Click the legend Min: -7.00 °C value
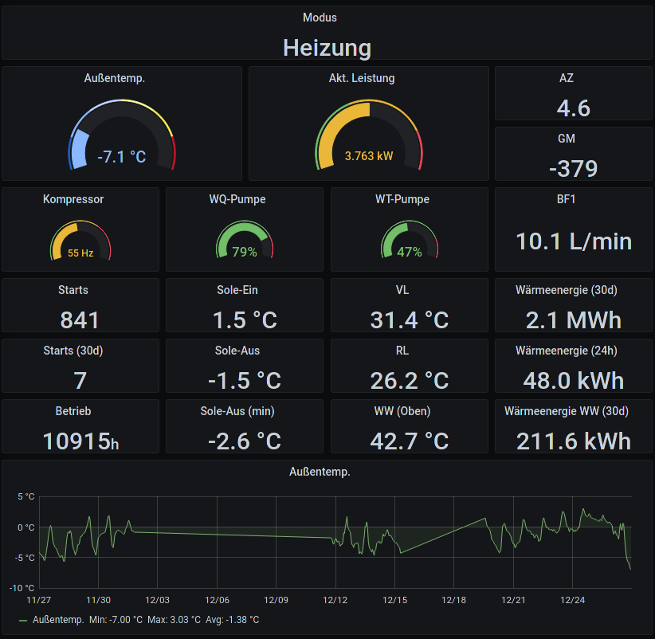Image resolution: width=655 pixels, height=639 pixels. [x=116, y=620]
